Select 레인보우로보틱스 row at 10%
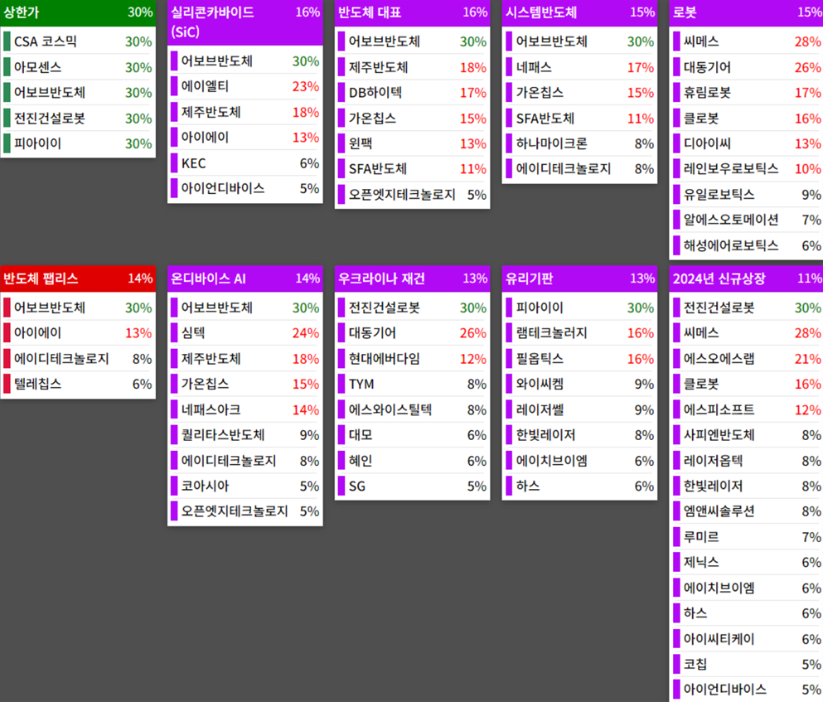The image size is (823, 702). pos(747,168)
